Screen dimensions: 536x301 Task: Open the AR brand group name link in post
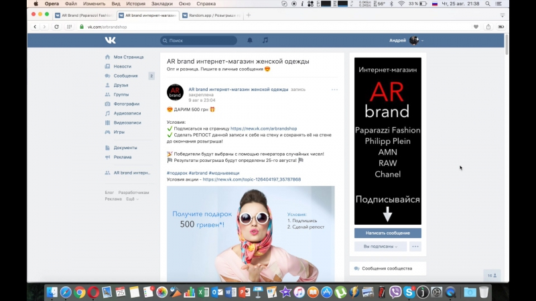[239, 90]
